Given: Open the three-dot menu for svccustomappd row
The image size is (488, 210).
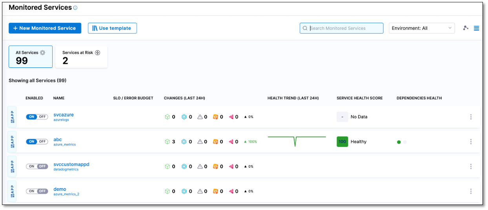Looking at the screenshot, I should 471,167.
